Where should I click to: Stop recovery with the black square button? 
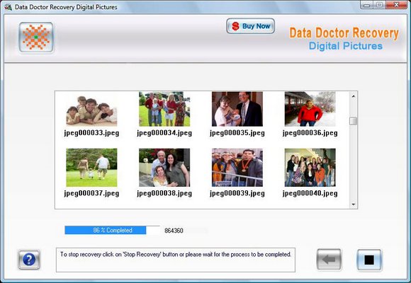pos(369,260)
